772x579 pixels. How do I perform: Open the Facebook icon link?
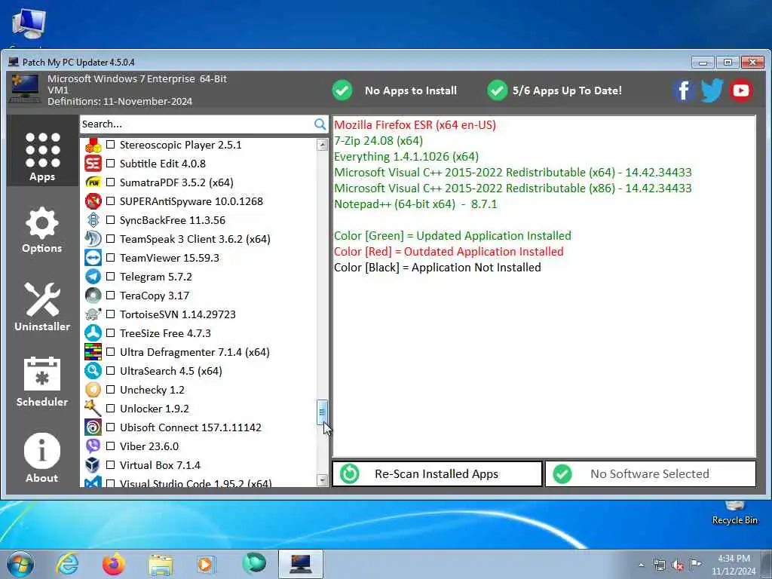(683, 90)
